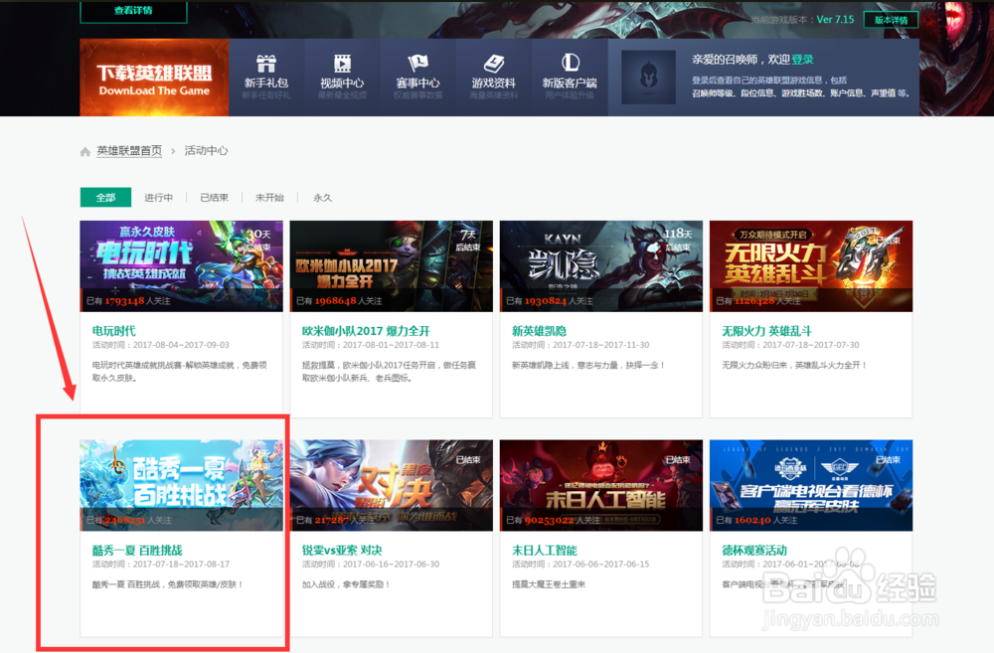Click the 德杯观赛活动 title link
This screenshot has width=994, height=653.
point(754,551)
